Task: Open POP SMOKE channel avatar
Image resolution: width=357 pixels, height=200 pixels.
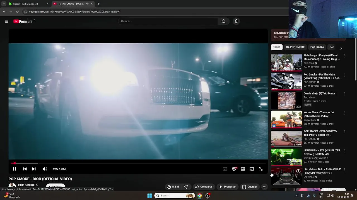Action: tap(12, 186)
